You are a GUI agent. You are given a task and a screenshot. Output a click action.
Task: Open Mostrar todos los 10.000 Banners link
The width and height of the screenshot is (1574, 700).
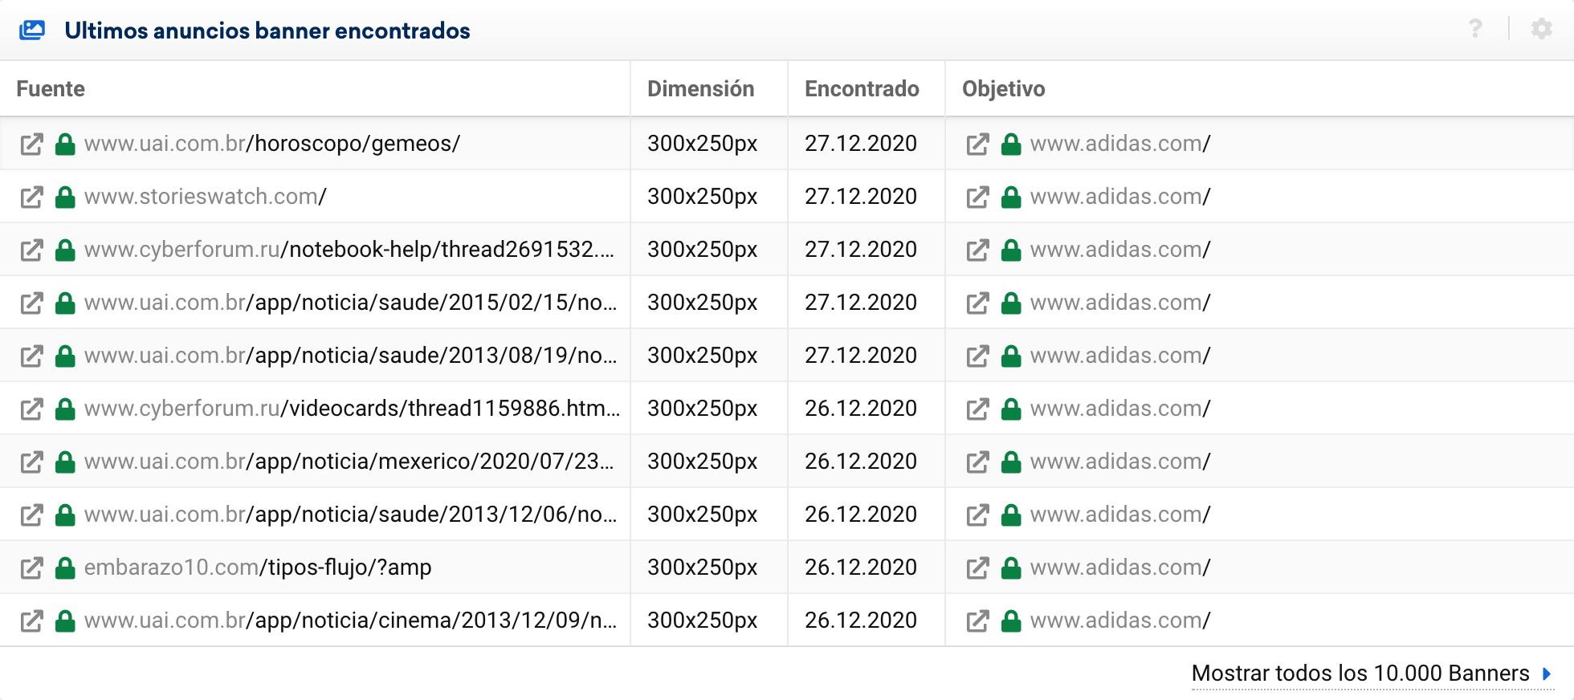tap(1360, 674)
